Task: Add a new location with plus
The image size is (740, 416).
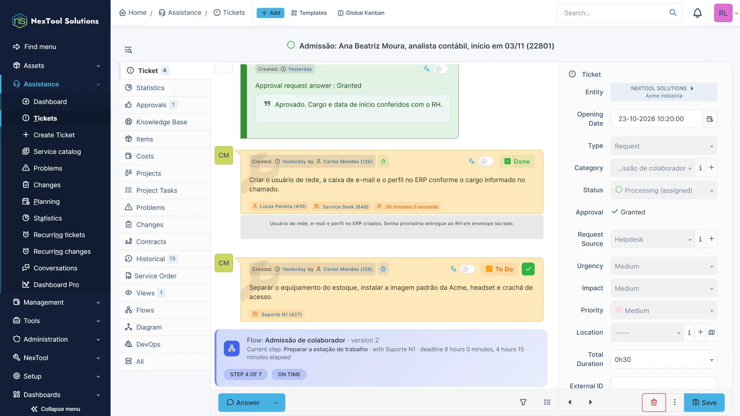Action: pos(701,332)
